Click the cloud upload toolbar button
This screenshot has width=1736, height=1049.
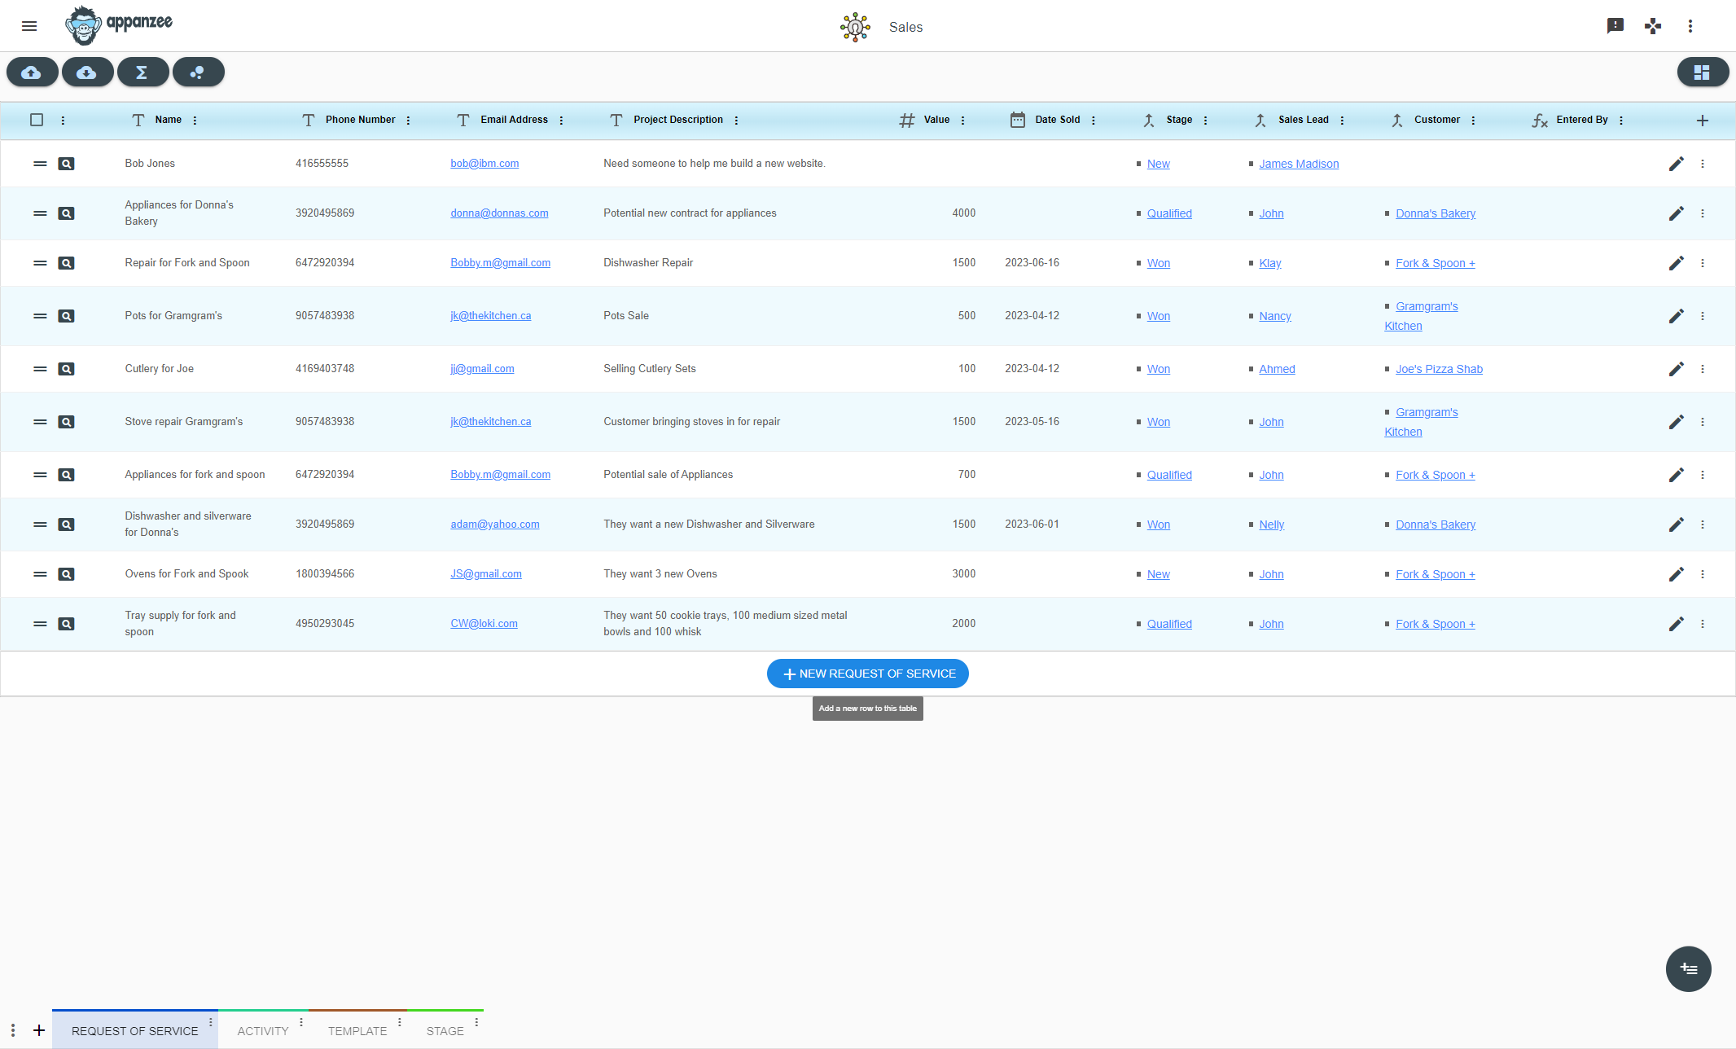pyautogui.click(x=32, y=72)
